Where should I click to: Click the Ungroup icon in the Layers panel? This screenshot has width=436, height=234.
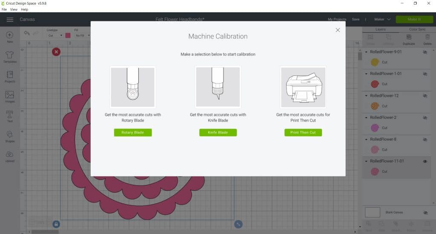click(388, 37)
